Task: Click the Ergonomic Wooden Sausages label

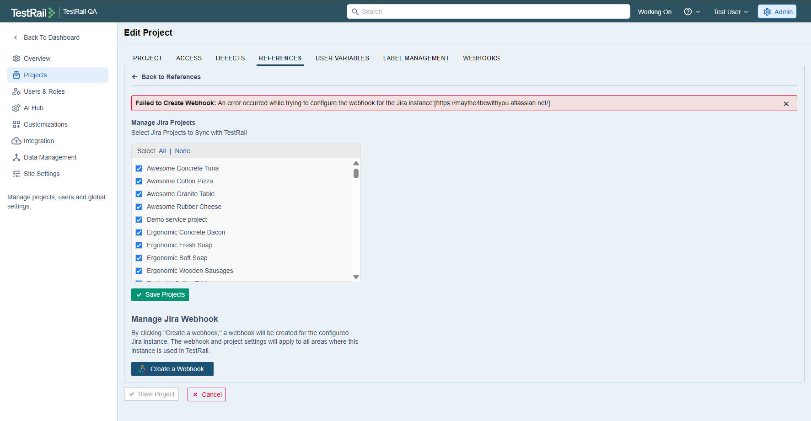Action: [190, 271]
